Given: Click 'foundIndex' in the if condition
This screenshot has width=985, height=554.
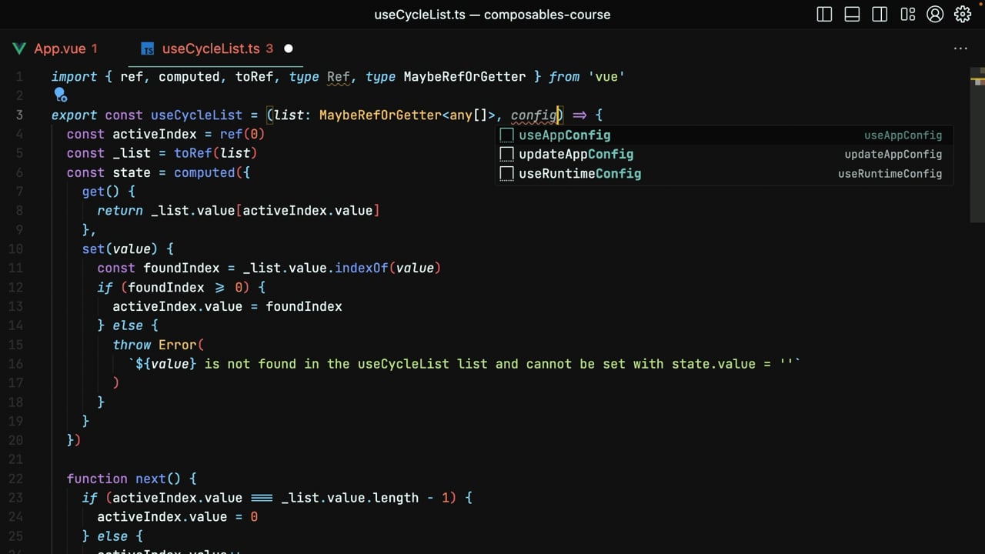Looking at the screenshot, I should pos(166,288).
